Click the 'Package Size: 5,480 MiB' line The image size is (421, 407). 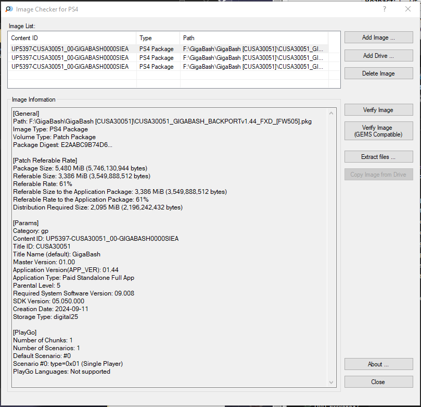point(80,168)
